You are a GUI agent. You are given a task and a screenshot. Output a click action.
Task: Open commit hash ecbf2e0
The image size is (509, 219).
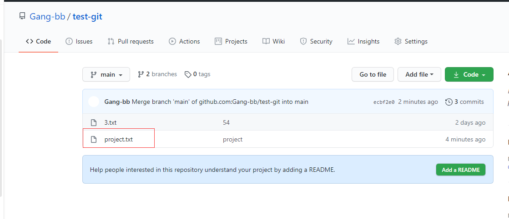click(384, 102)
